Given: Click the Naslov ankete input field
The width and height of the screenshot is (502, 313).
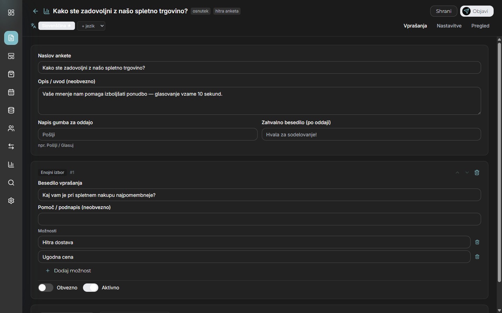Looking at the screenshot, I should point(259,67).
